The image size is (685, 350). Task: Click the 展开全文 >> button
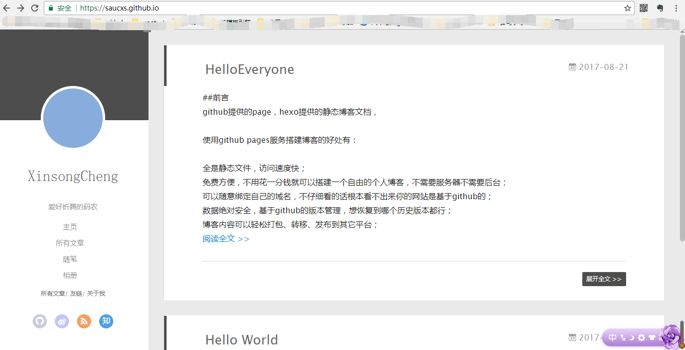[x=604, y=279]
